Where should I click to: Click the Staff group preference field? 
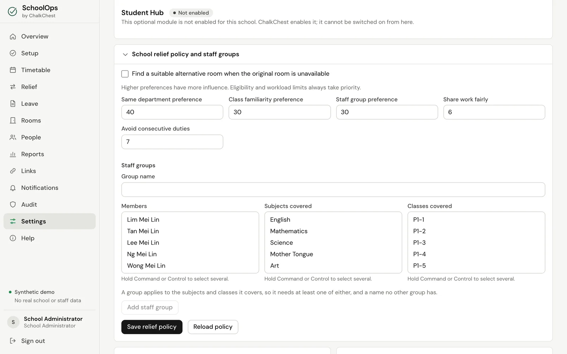coord(387,112)
